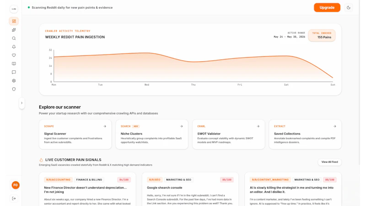Click the EXTRACT label on last card
366x206 pixels.
pos(280,126)
